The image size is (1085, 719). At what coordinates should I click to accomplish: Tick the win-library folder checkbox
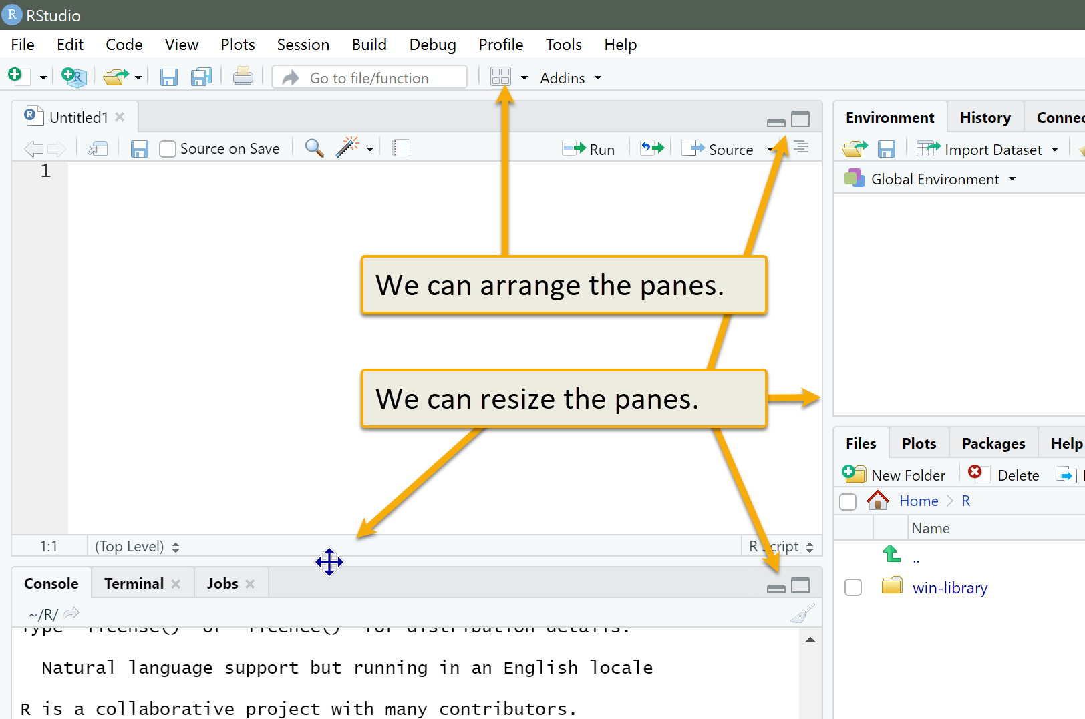coord(853,587)
